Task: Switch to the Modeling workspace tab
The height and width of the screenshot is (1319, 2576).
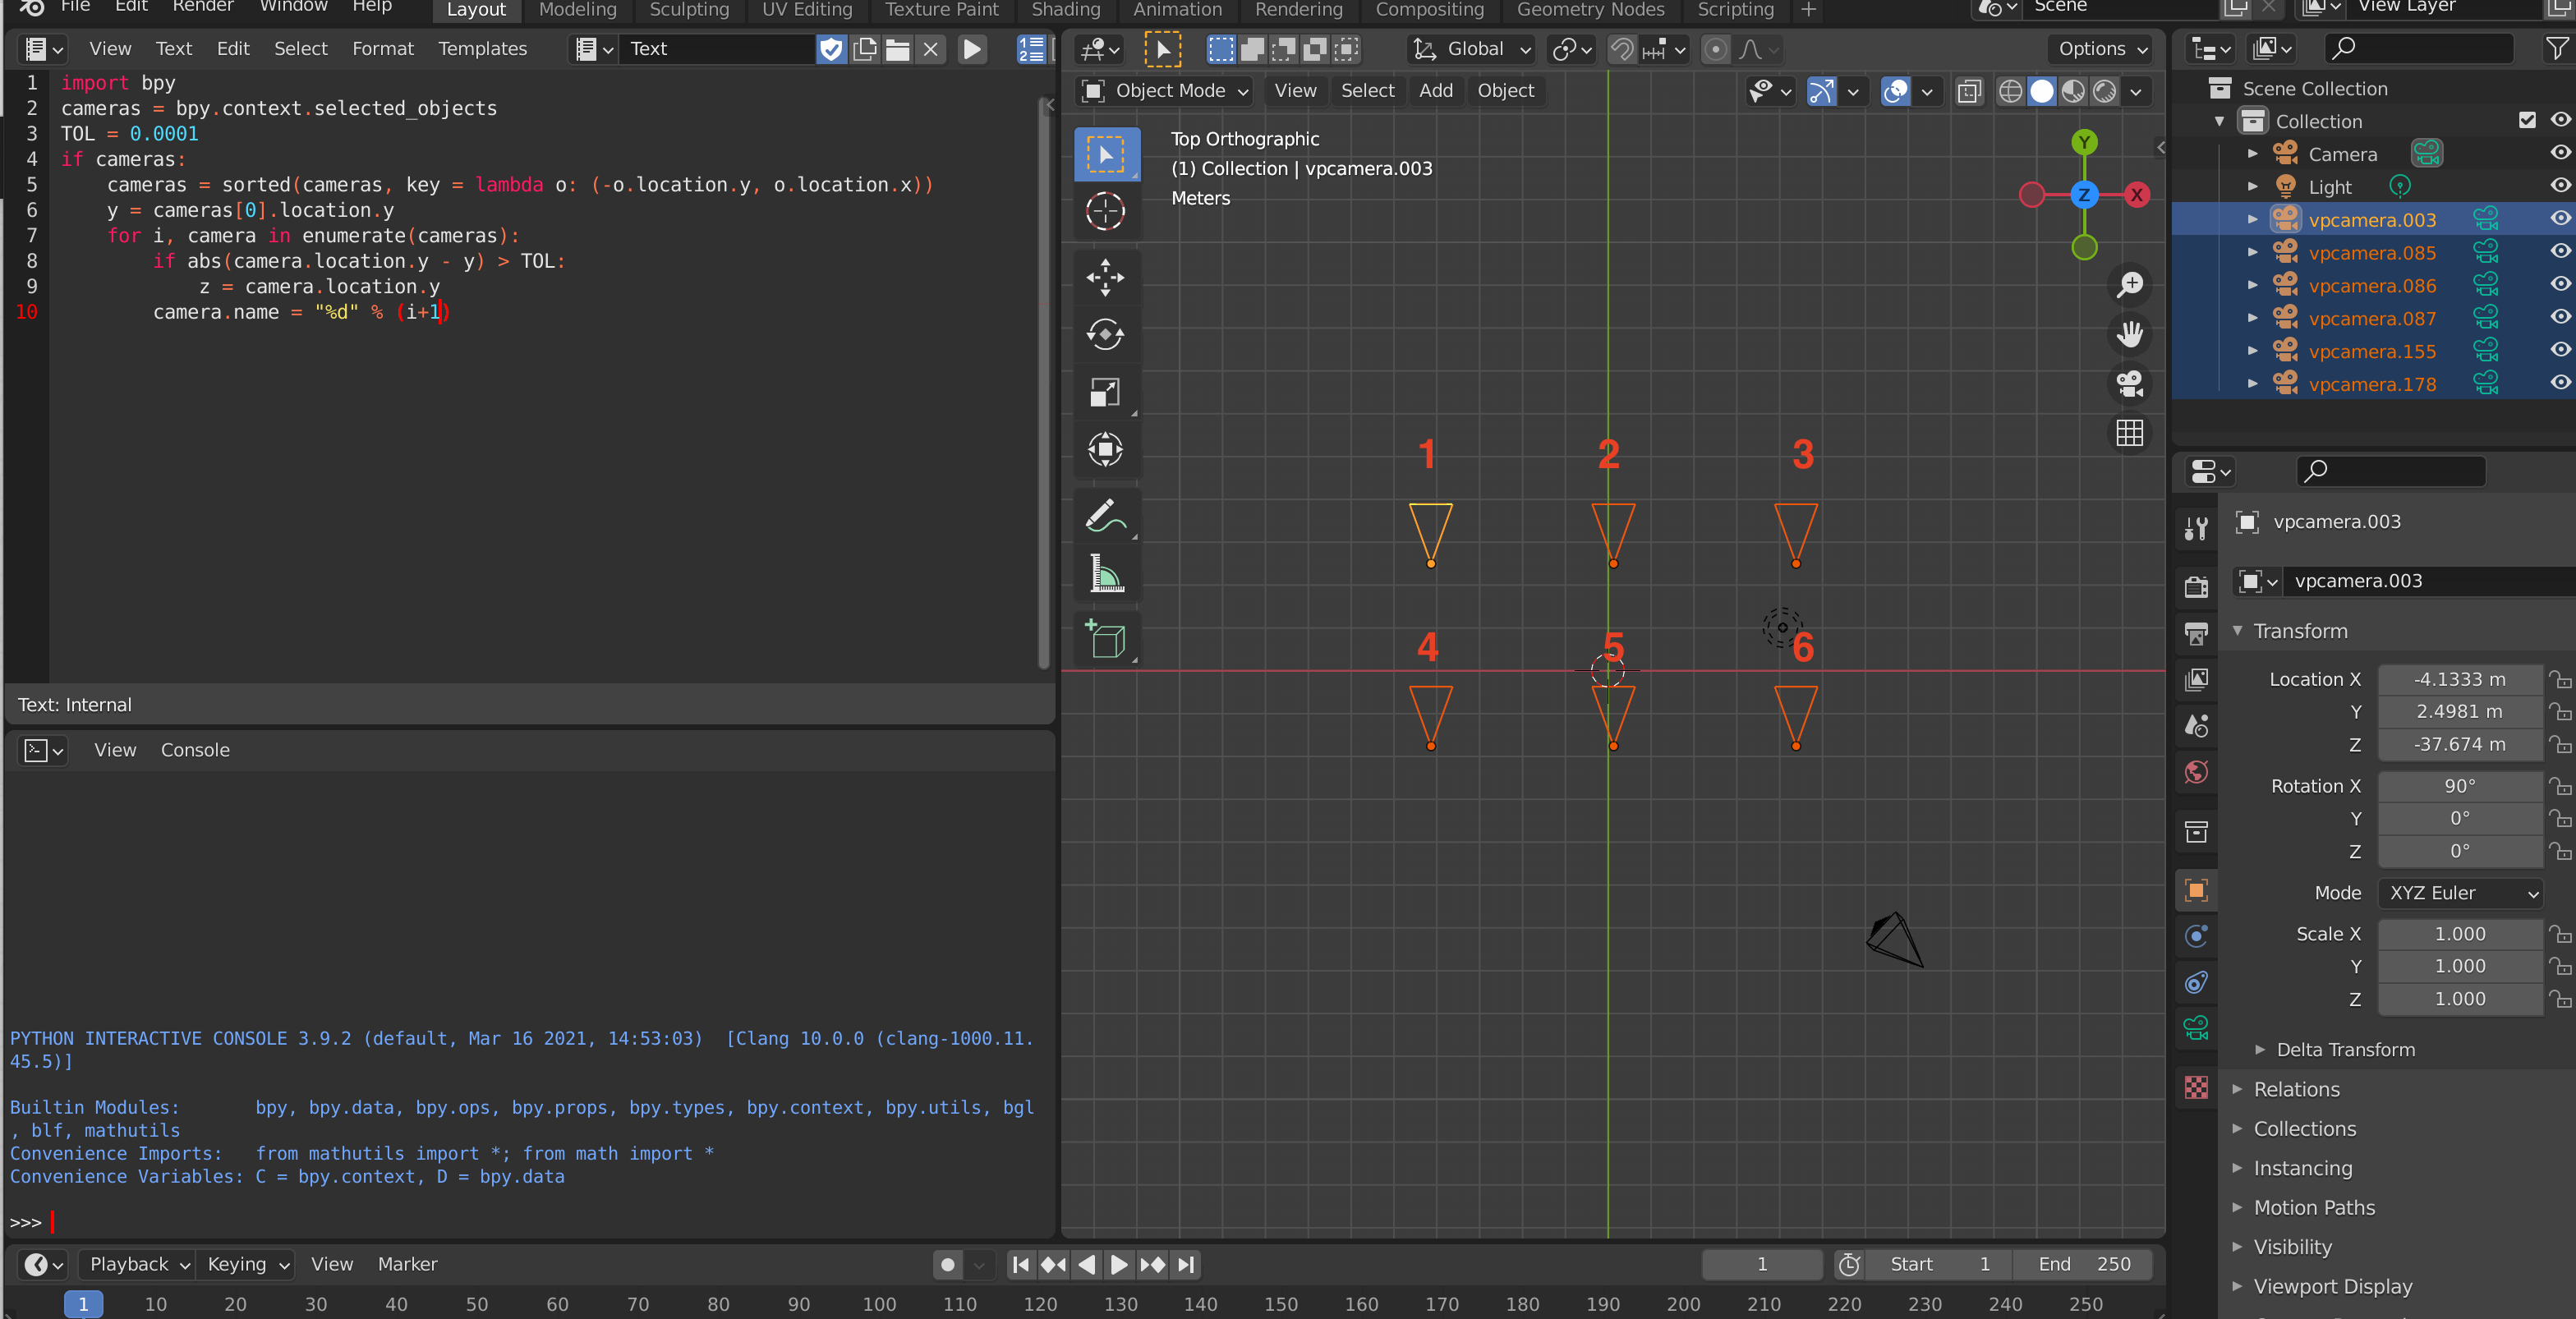Action: pyautogui.click(x=577, y=10)
